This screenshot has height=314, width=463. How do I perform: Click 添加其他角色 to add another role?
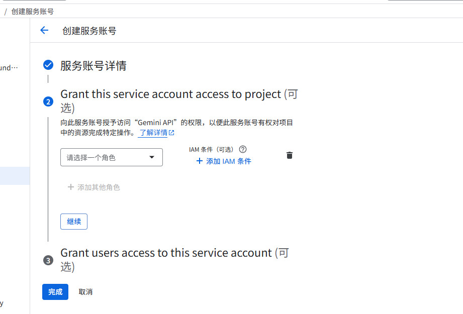coord(94,187)
